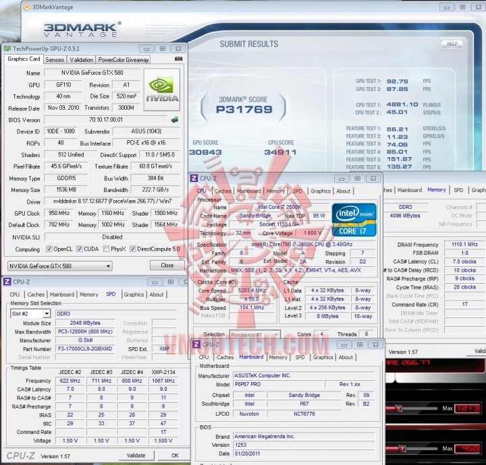Click GPU-Z camera screenshot icon
The width and height of the screenshot is (486, 465).
(x=178, y=59)
